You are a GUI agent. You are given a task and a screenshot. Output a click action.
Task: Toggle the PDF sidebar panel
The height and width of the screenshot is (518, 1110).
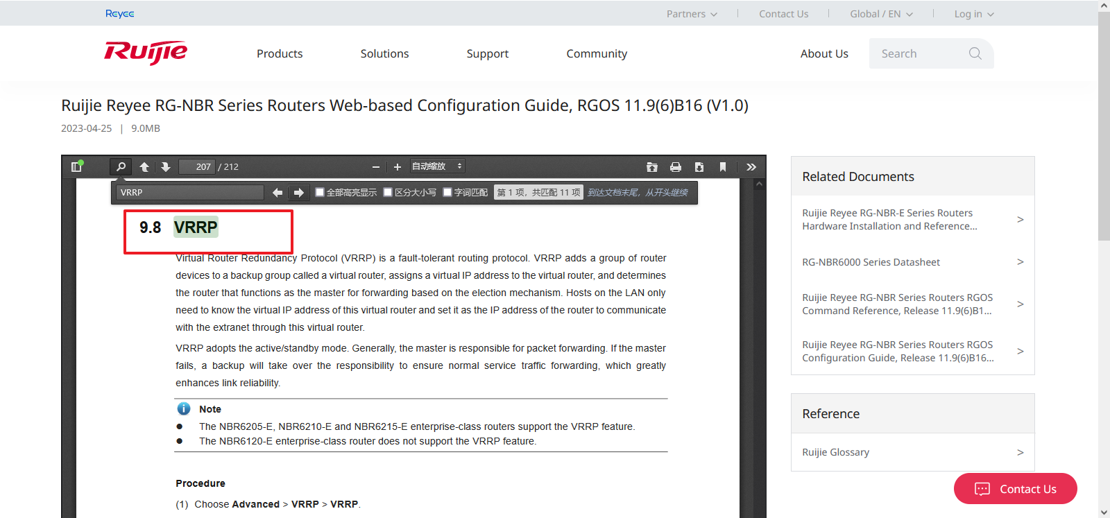(x=77, y=166)
